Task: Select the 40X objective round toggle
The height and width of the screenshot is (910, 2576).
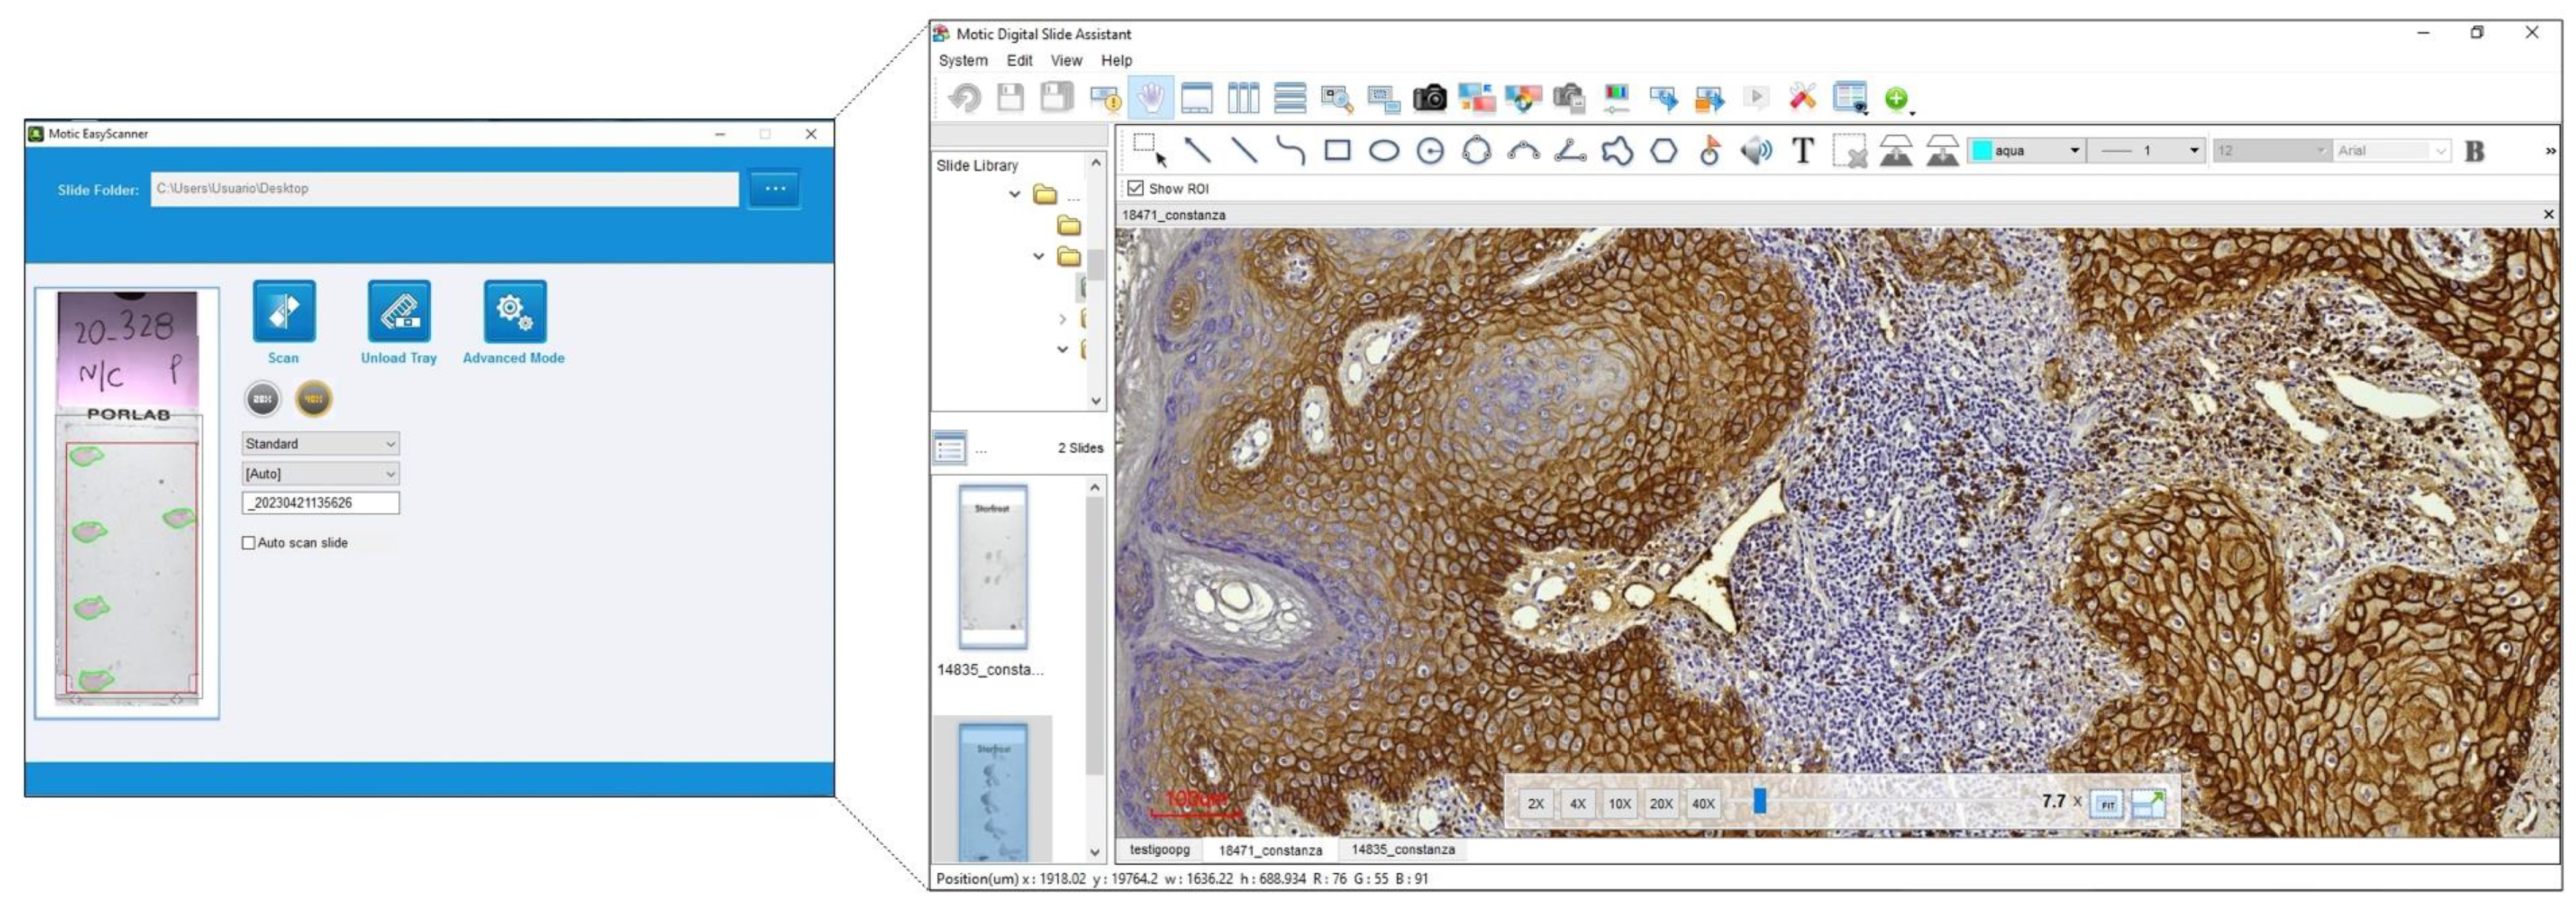Action: click(314, 399)
